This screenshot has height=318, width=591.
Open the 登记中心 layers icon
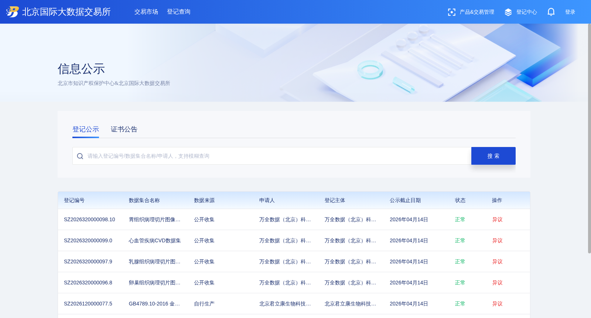pyautogui.click(x=508, y=12)
